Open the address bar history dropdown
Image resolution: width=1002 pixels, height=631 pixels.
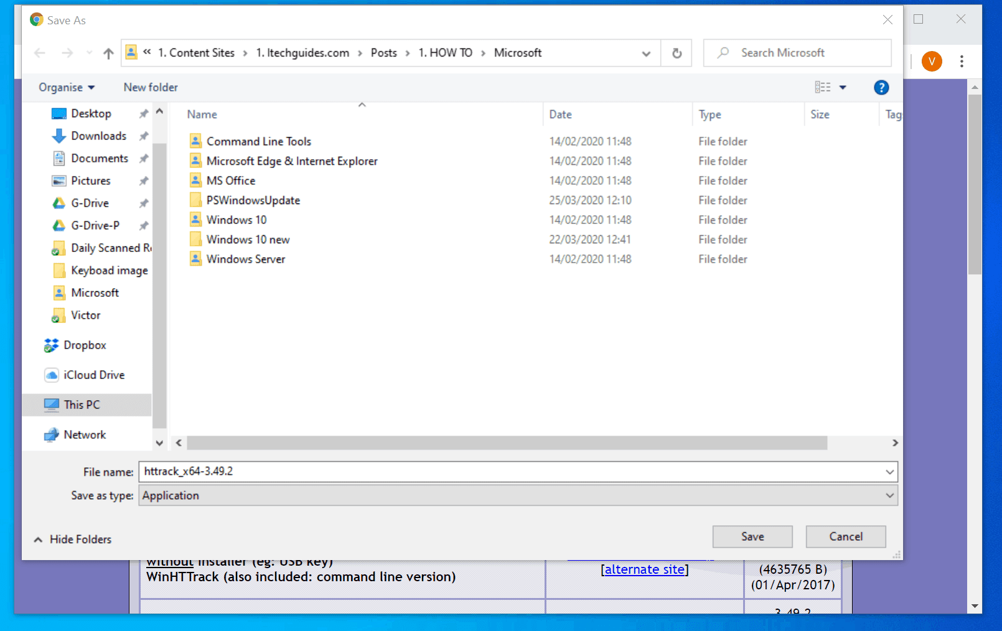point(646,54)
